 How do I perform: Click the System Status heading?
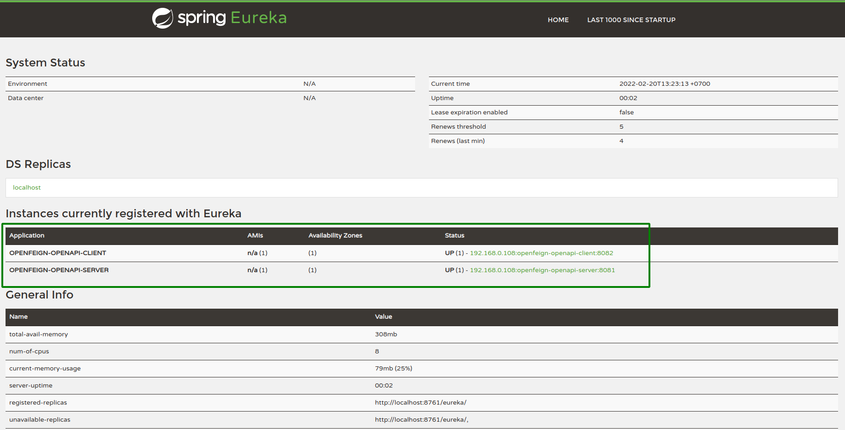(45, 63)
